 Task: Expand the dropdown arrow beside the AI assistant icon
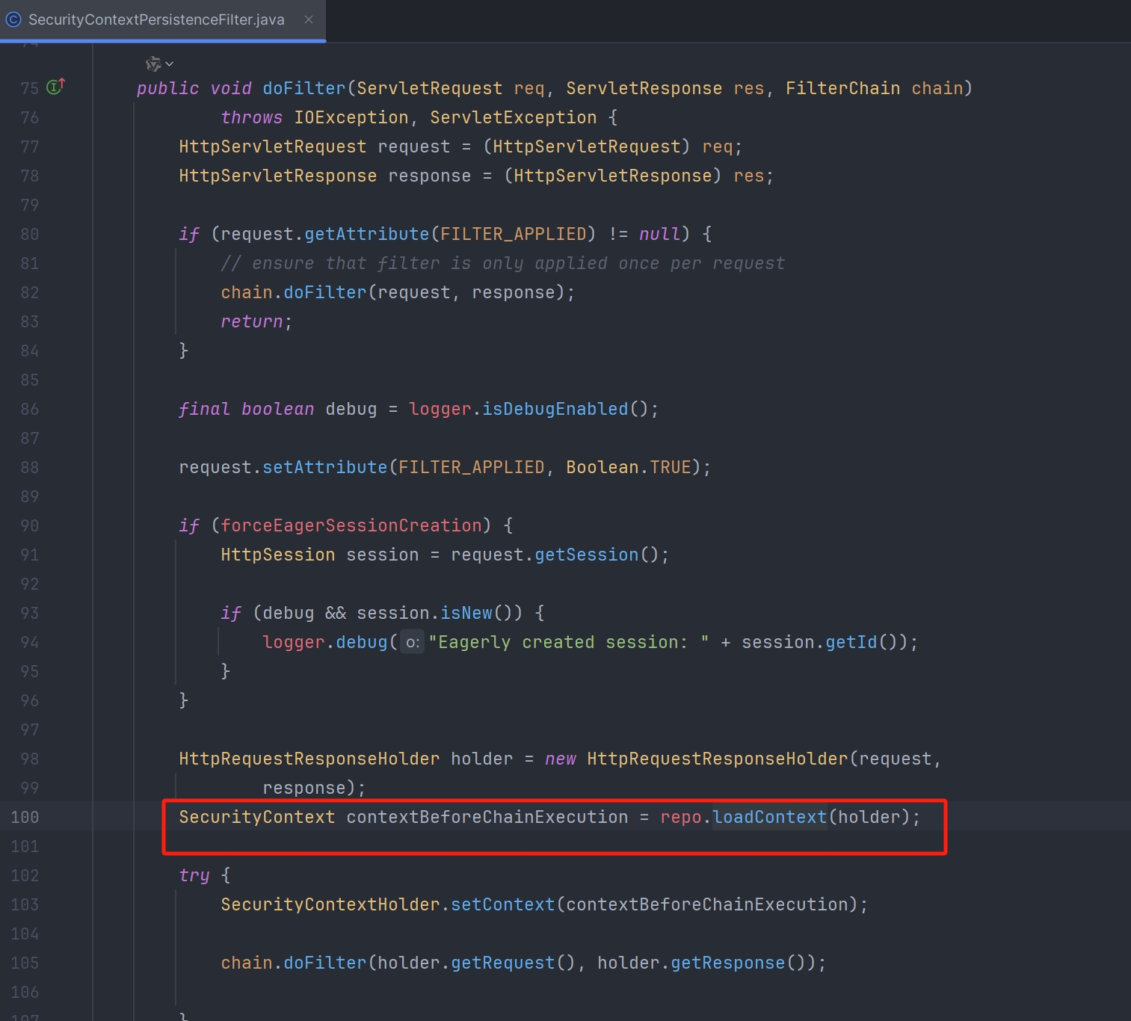click(170, 64)
